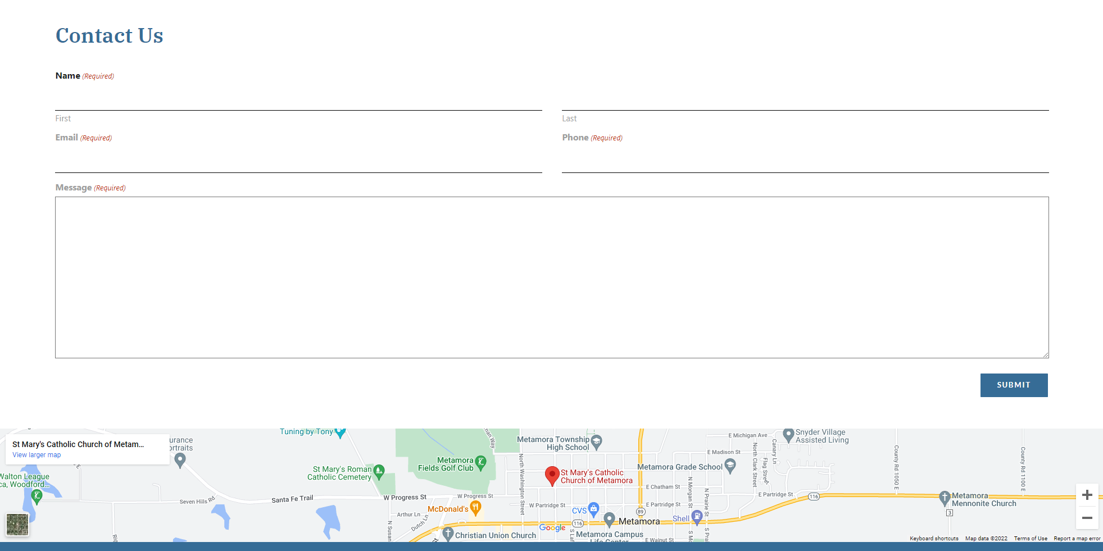Click the St Mary's Roman Catholic Cemetery marker
This screenshot has height=551, width=1103.
379,471
